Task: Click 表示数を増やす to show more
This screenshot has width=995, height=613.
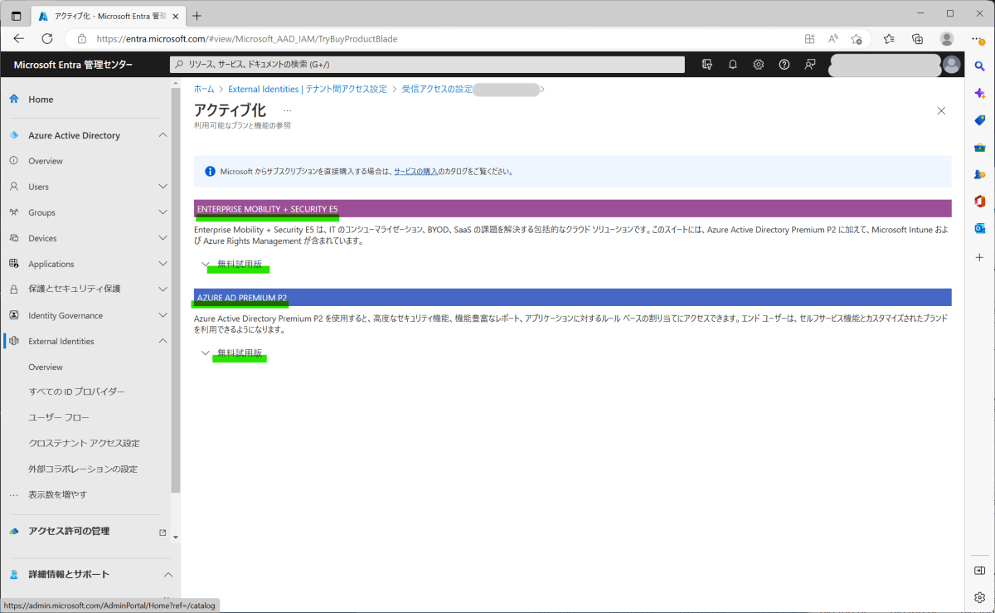Action: (x=57, y=494)
